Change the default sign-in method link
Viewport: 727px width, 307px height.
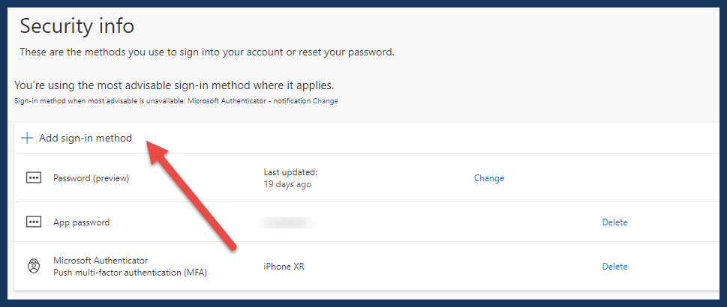(325, 100)
